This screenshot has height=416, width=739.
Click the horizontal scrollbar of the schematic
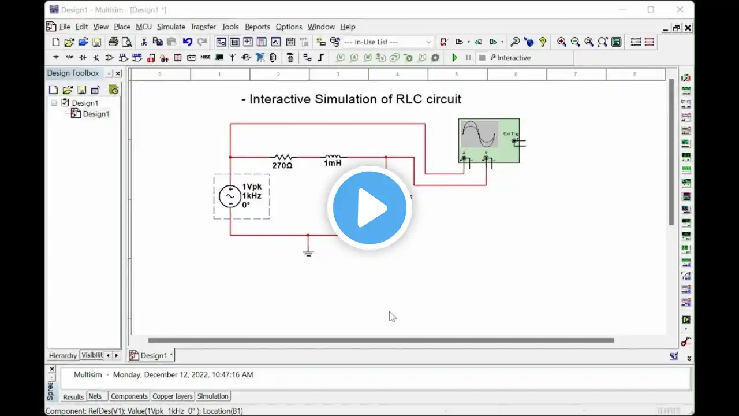tap(381, 340)
